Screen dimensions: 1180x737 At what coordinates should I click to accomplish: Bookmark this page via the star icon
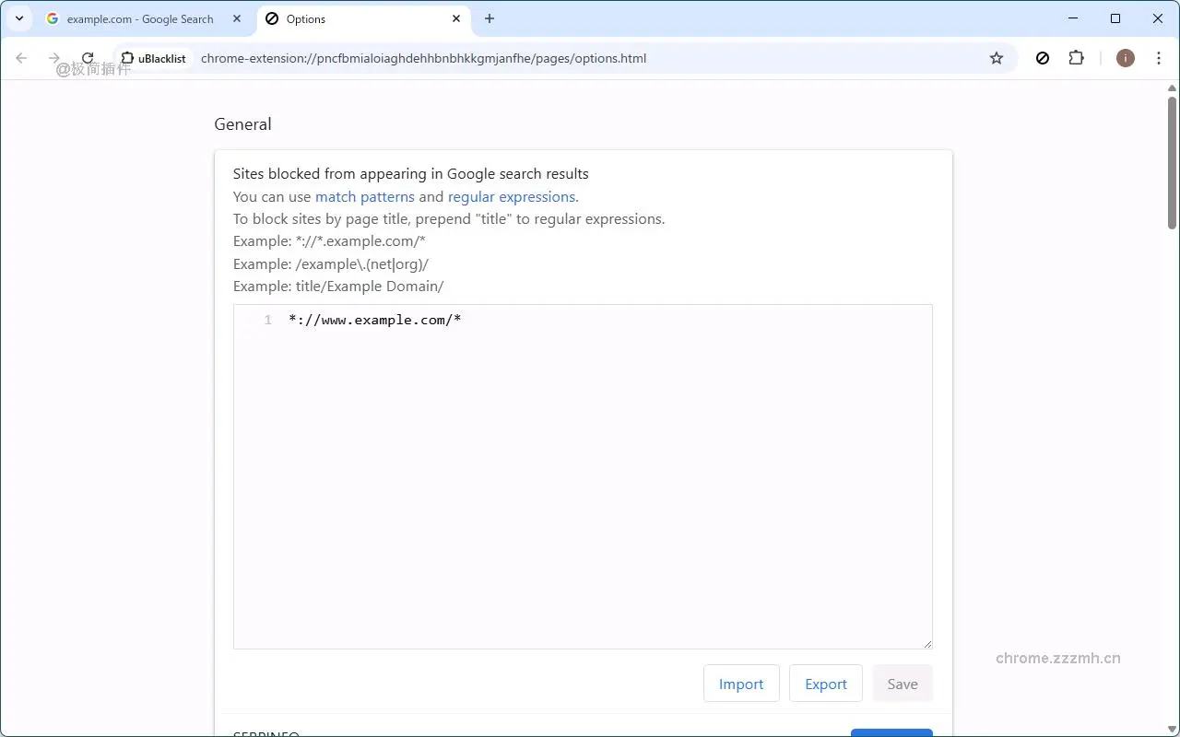click(996, 57)
